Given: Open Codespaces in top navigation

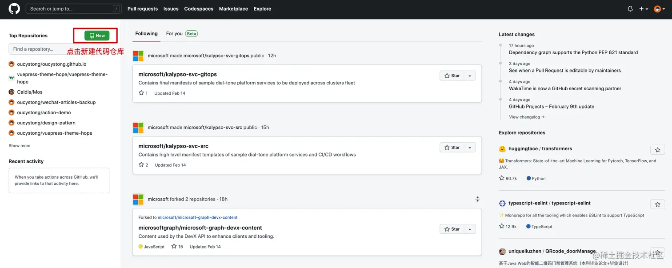Looking at the screenshot, I should pyautogui.click(x=199, y=8).
